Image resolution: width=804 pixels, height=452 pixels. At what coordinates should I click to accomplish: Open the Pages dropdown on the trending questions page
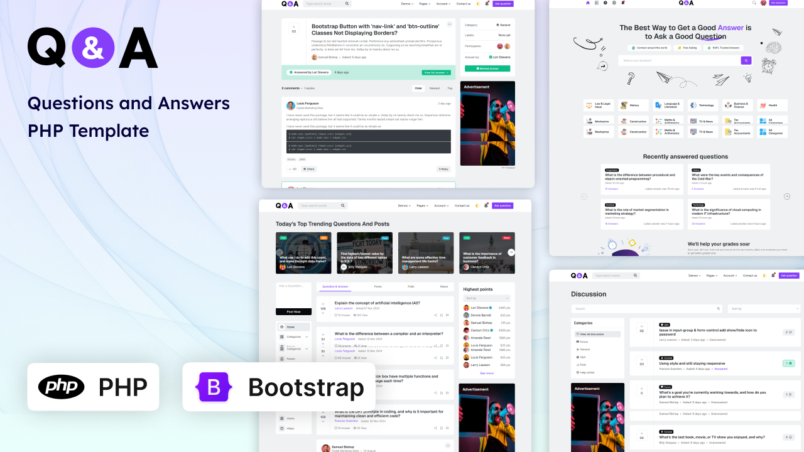pos(423,205)
